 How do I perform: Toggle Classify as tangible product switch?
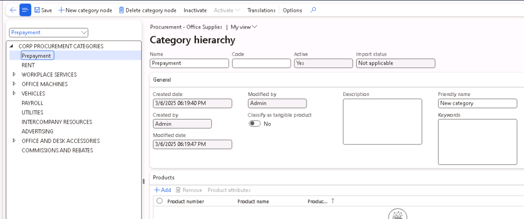[x=254, y=124]
